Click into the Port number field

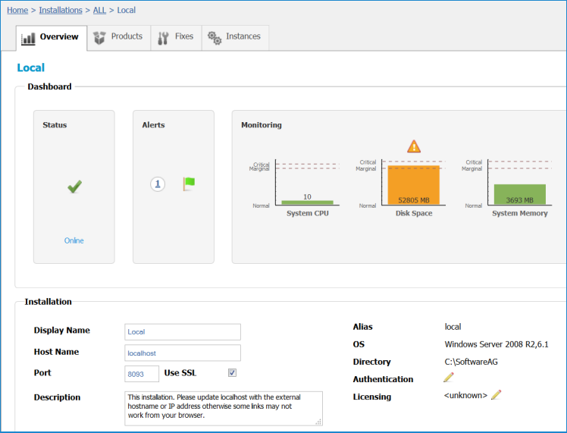click(142, 374)
